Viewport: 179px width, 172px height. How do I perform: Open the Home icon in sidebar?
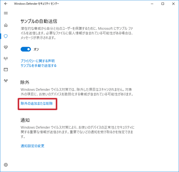click(x=6, y=25)
